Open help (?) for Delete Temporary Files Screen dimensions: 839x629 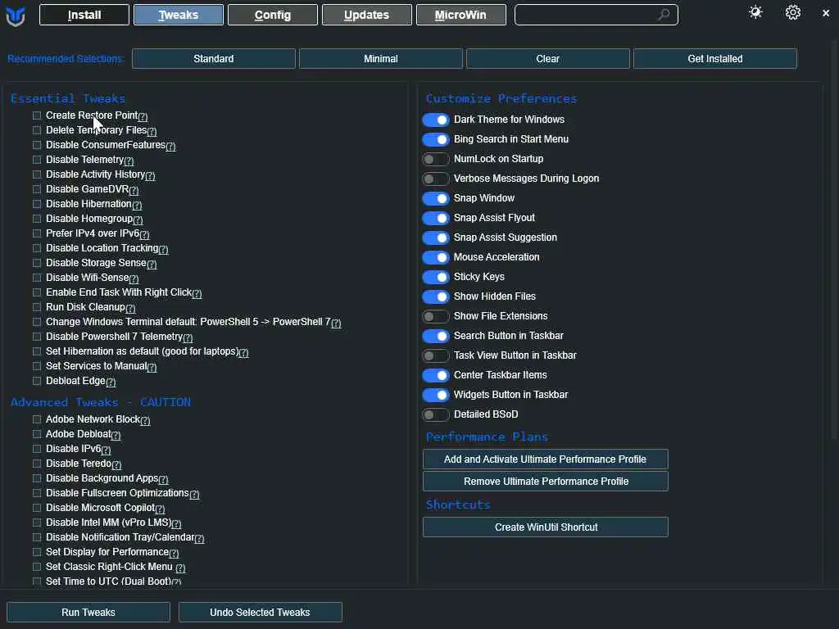(152, 131)
